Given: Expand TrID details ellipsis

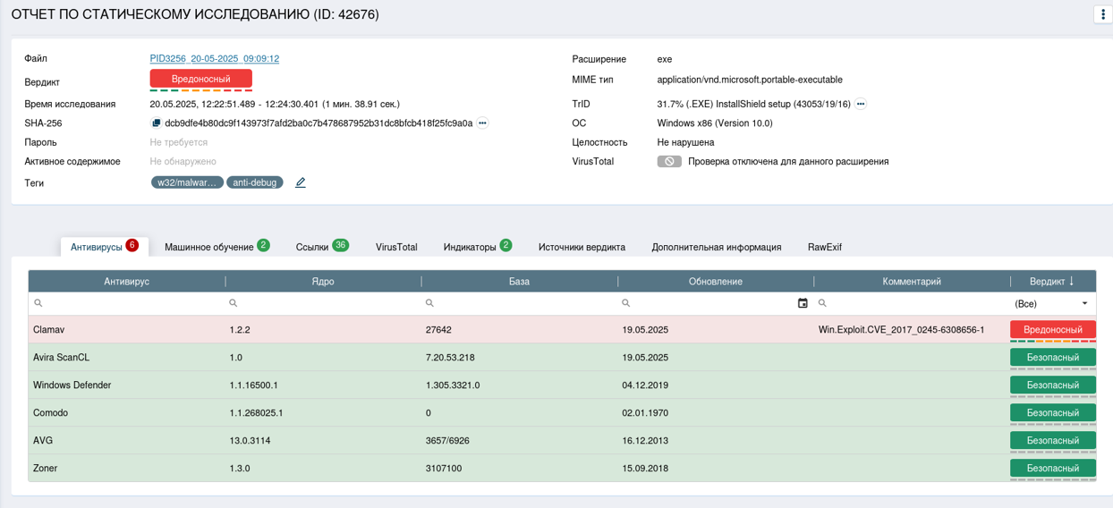Looking at the screenshot, I should tap(861, 105).
